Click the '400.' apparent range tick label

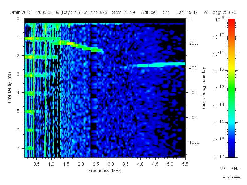[194, 68]
